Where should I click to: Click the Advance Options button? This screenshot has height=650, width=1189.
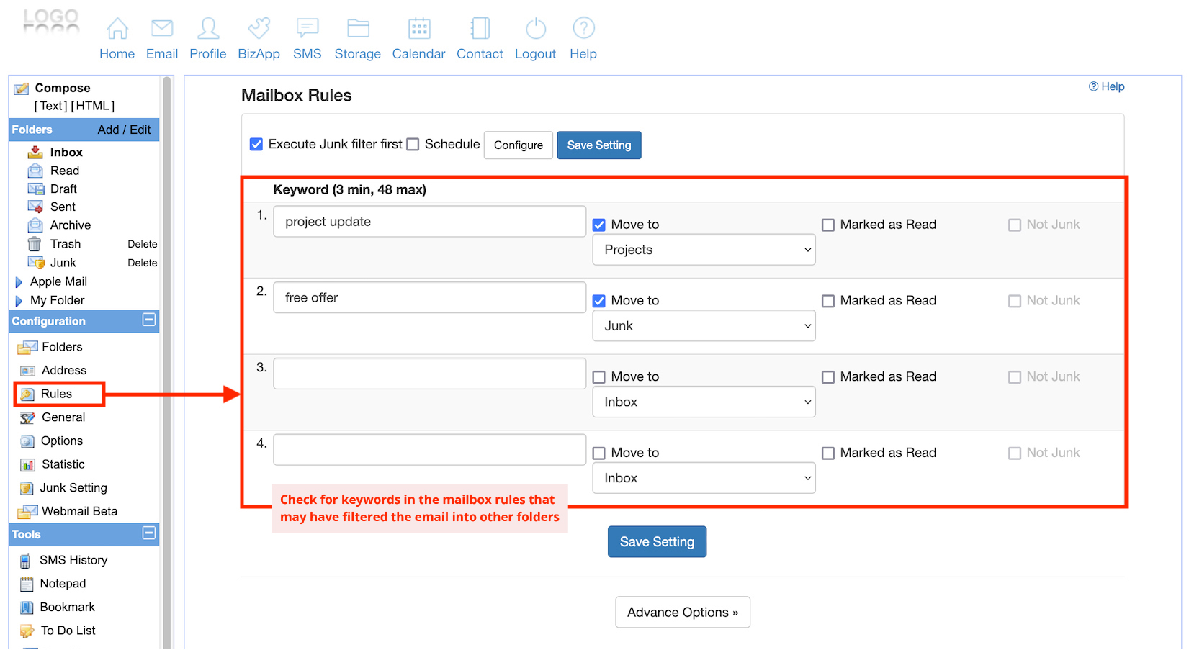click(682, 613)
